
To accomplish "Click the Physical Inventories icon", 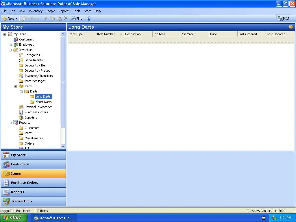I will coord(21,107).
